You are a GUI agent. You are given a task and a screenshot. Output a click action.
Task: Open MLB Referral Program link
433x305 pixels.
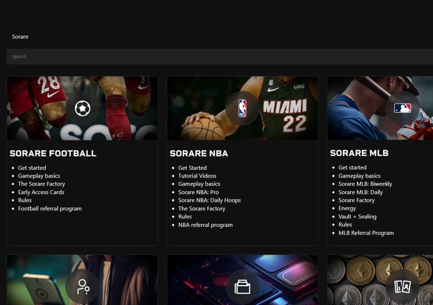coord(366,233)
